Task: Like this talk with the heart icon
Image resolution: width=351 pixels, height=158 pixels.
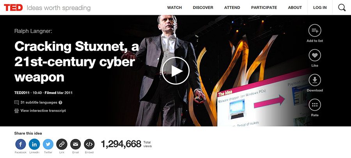Action: coord(315,55)
